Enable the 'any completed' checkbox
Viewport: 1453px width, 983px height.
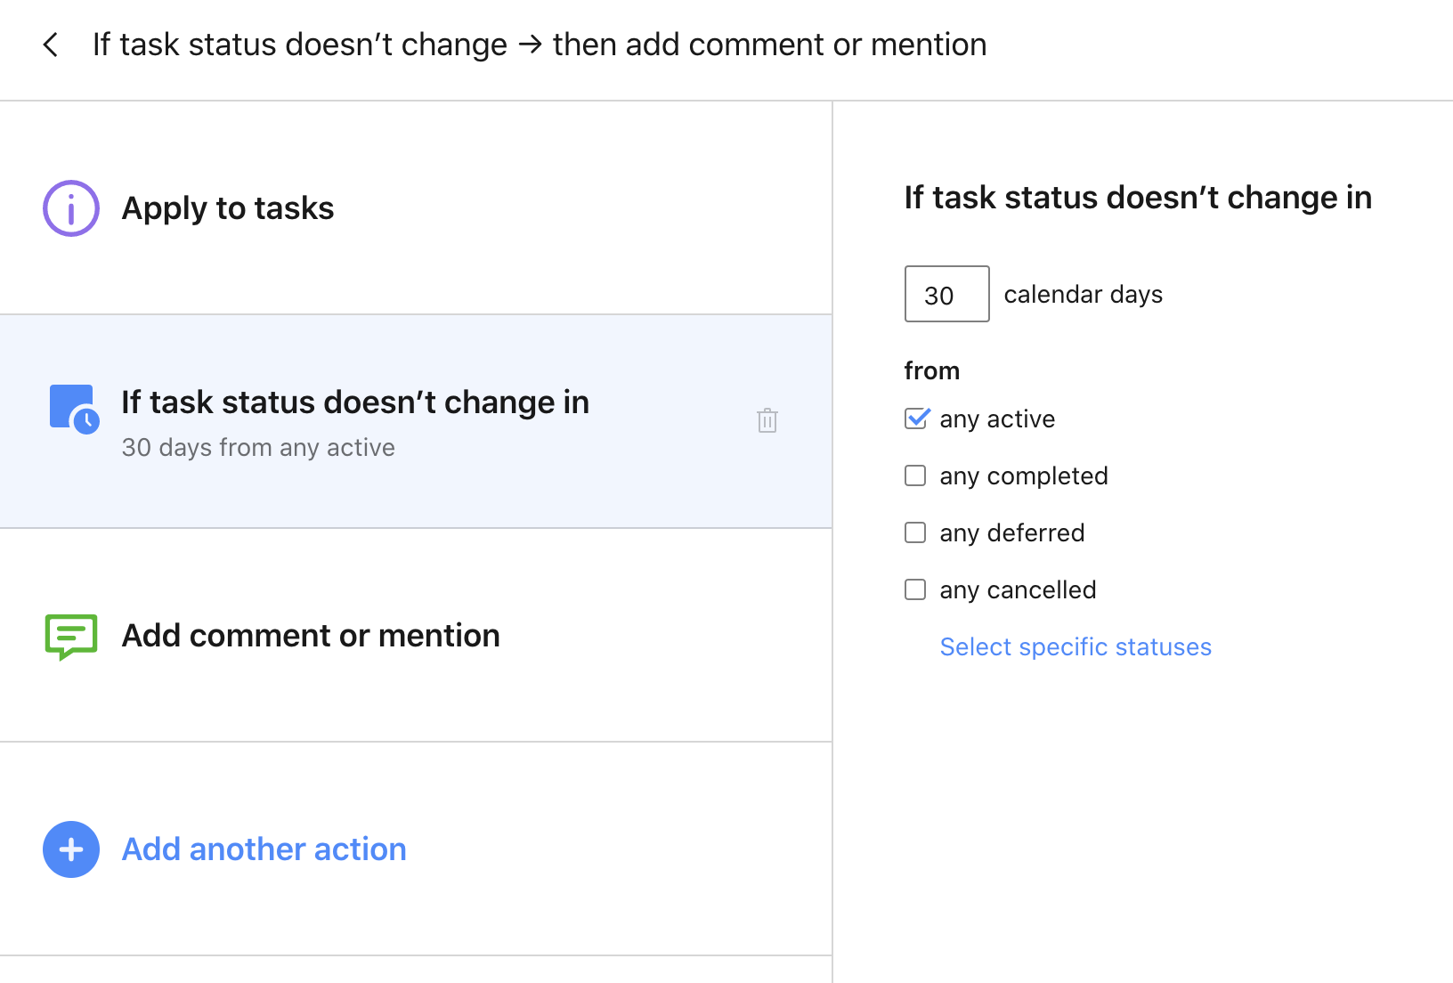pyautogui.click(x=915, y=475)
